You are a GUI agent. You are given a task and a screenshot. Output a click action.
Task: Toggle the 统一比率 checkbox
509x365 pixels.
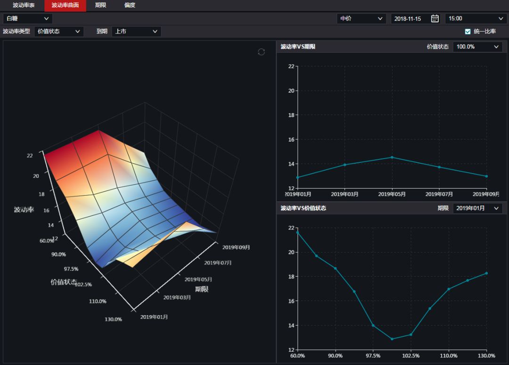pyautogui.click(x=468, y=32)
